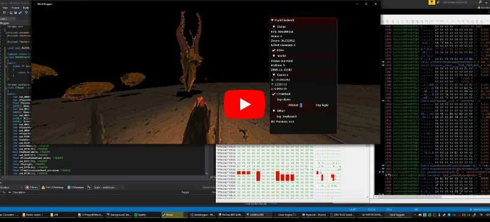Open Spotify from the taskbar
The height and width of the screenshot is (222, 490).
coord(147,215)
